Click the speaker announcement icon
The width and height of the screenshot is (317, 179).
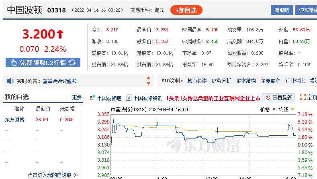coord(10,81)
